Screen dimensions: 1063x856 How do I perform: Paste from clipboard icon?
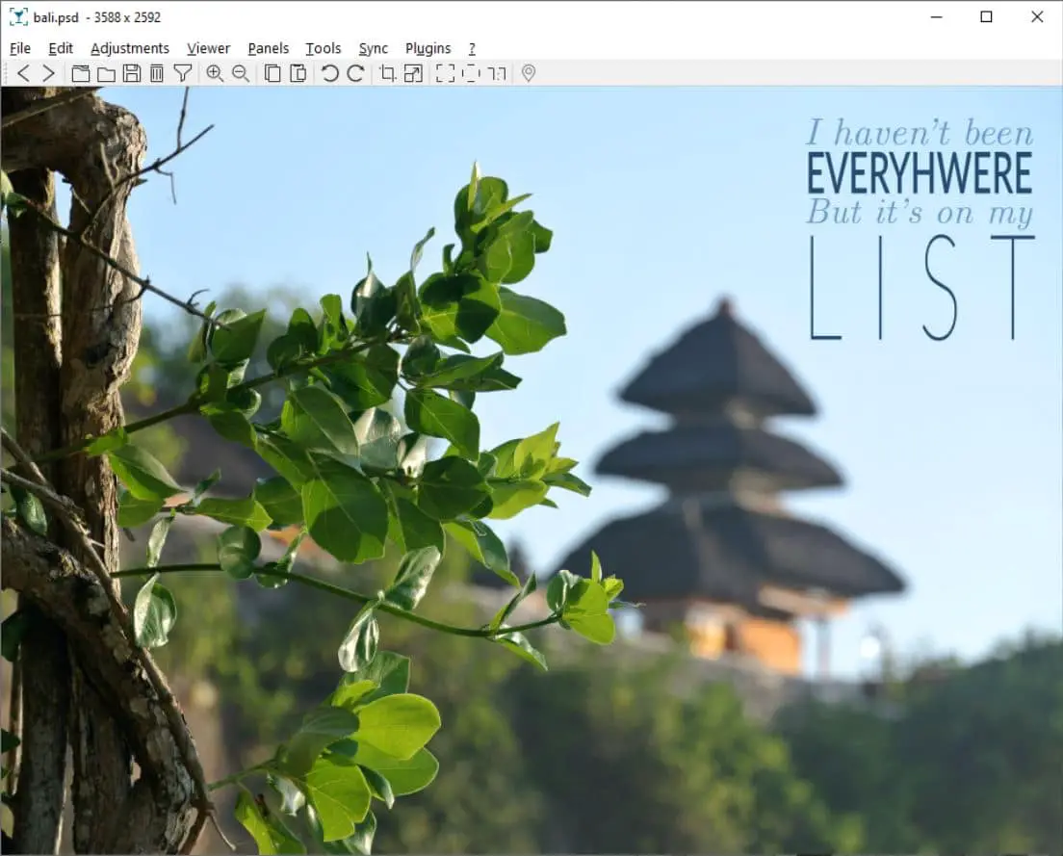tap(298, 73)
